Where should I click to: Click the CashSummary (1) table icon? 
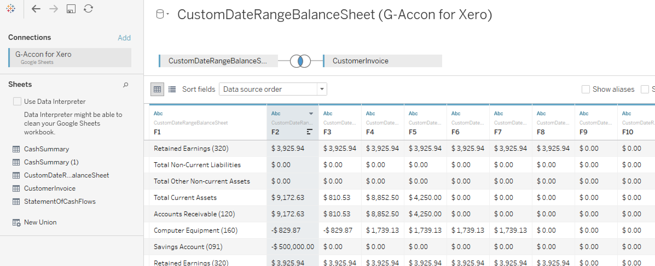[16, 162]
